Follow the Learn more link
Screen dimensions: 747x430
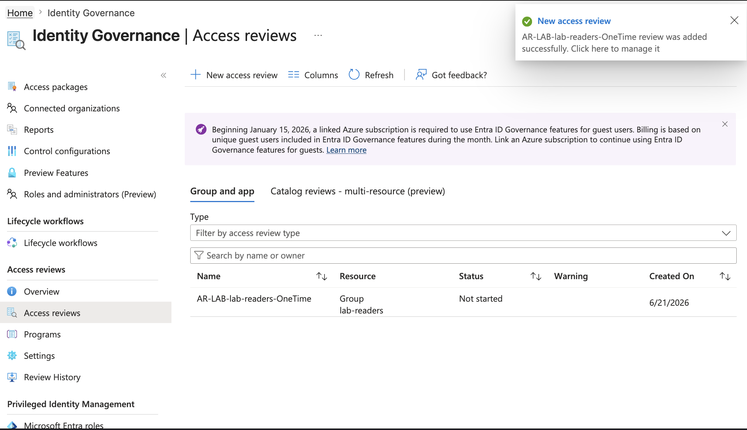coord(346,150)
